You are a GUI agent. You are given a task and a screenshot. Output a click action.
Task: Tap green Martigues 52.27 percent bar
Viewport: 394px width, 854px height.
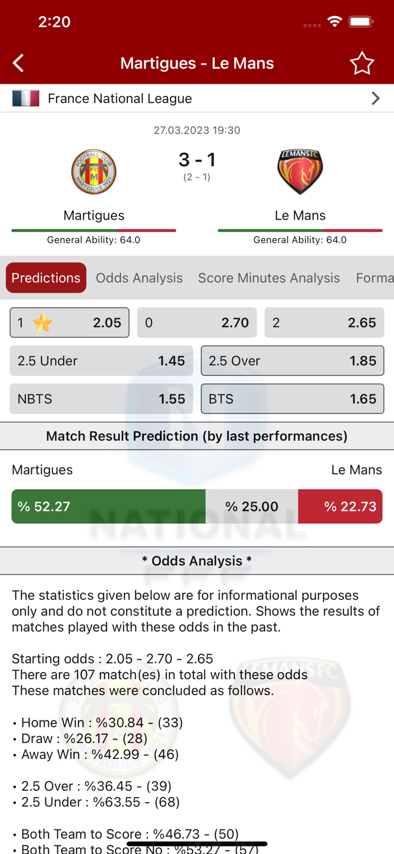(x=108, y=506)
